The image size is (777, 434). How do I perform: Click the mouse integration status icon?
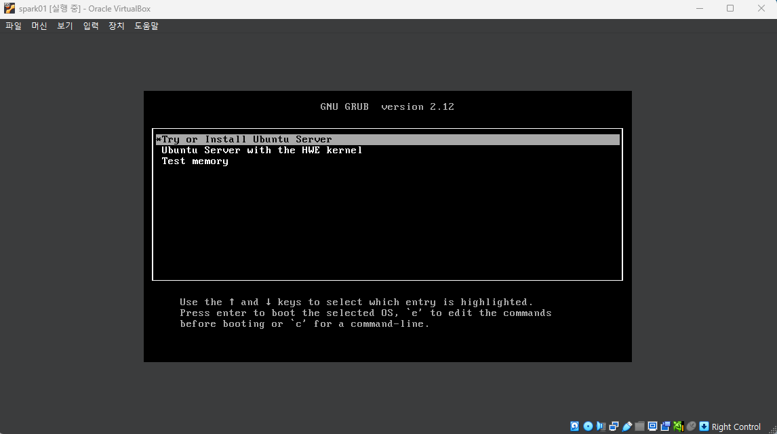pyautogui.click(x=692, y=426)
